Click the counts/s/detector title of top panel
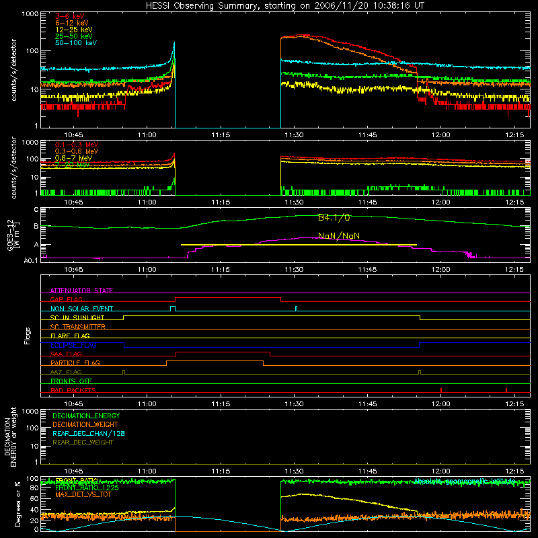 [13, 70]
